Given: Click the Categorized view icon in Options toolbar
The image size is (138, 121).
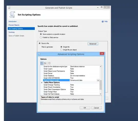Looking at the screenshot, I should click(42, 63).
